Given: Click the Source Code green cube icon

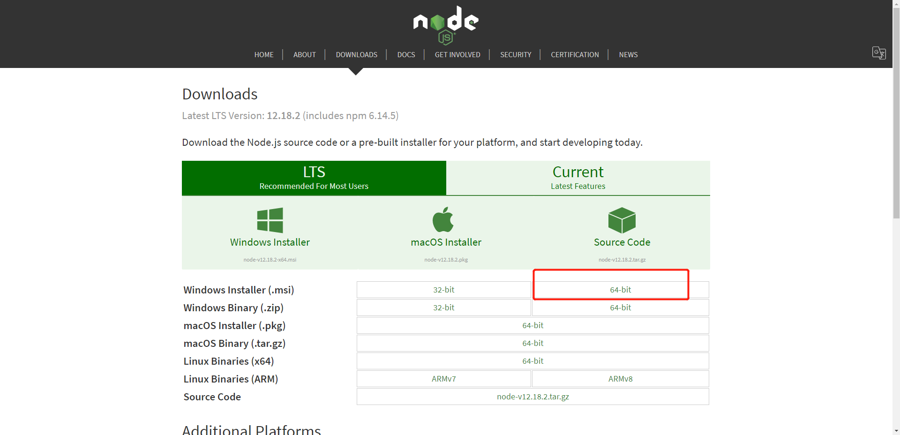Looking at the screenshot, I should [622, 220].
